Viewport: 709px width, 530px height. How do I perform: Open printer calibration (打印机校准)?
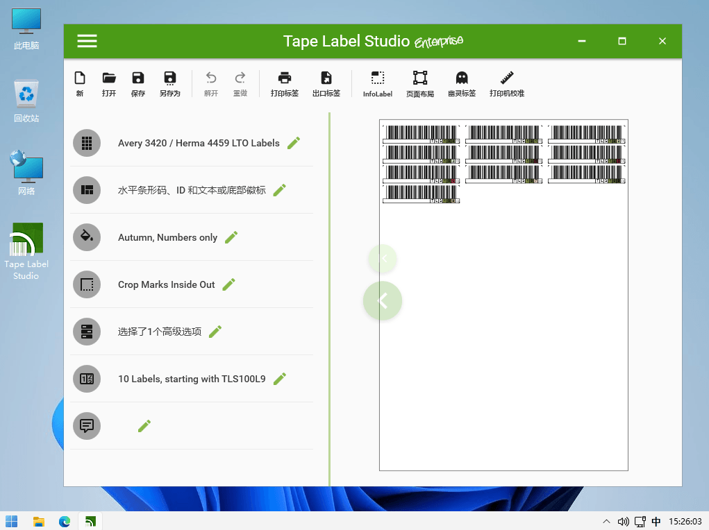(x=507, y=83)
